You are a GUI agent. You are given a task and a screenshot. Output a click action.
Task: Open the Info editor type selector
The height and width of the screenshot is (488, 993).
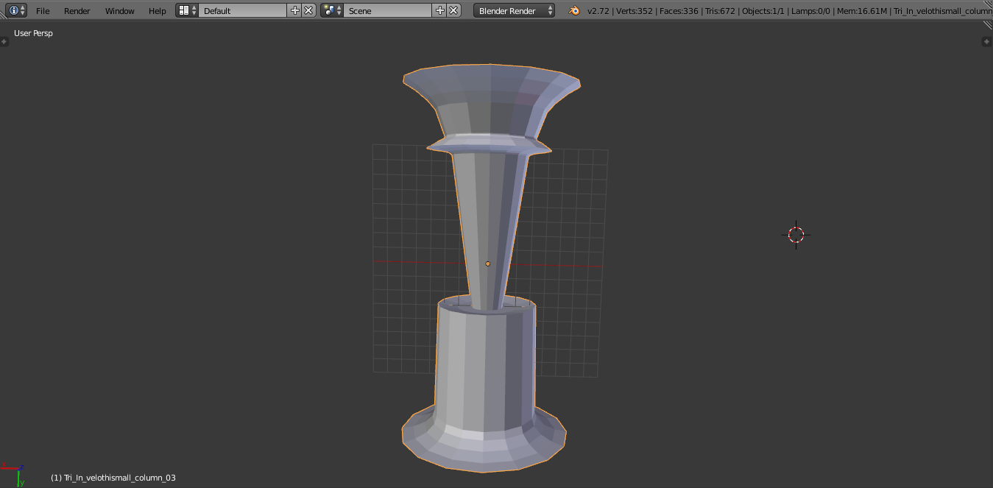pos(16,10)
